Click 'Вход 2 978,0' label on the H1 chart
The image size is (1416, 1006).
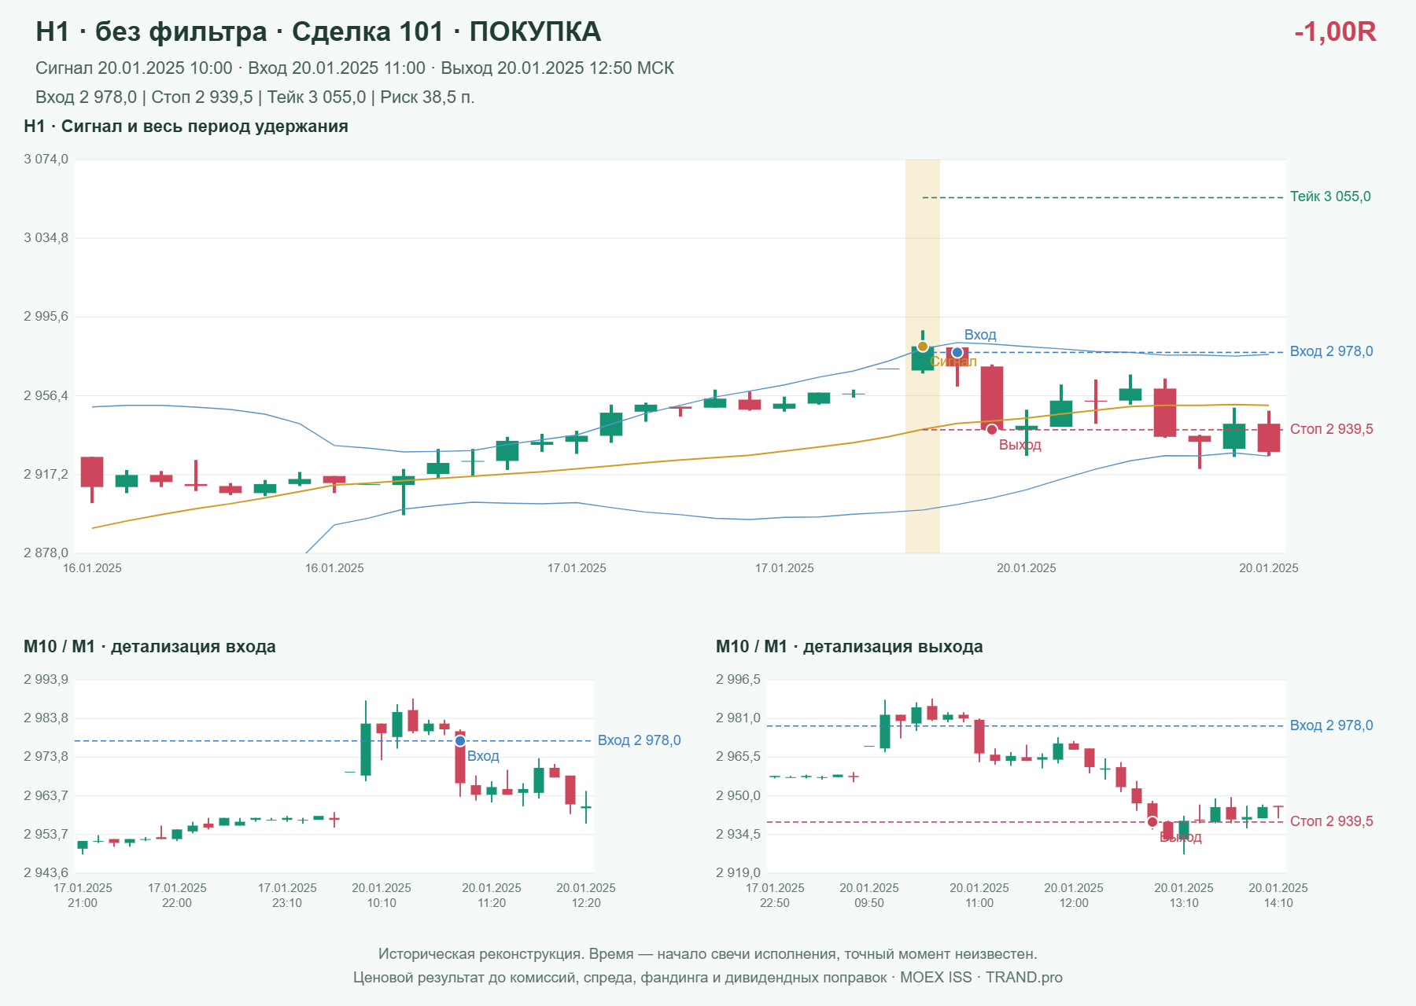point(1332,351)
